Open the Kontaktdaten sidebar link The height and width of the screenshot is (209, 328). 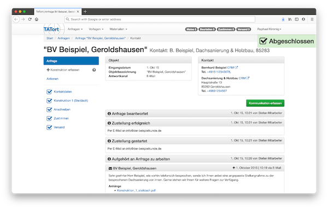click(x=63, y=92)
